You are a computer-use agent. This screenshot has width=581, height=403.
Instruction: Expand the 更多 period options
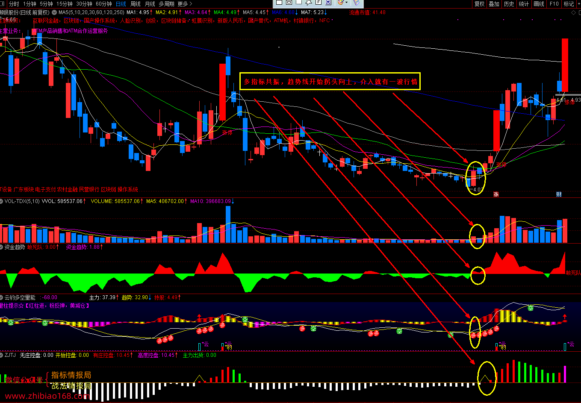pyautogui.click(x=185, y=4)
